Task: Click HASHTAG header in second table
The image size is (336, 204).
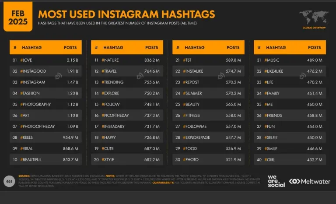Action: click(113, 48)
